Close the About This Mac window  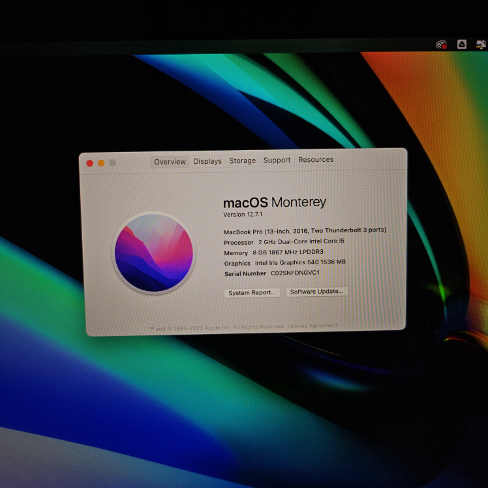coord(90,163)
